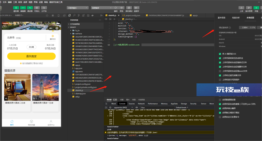
Task: Open the 资源管理器 more options ellipsis
Action: [100, 20]
